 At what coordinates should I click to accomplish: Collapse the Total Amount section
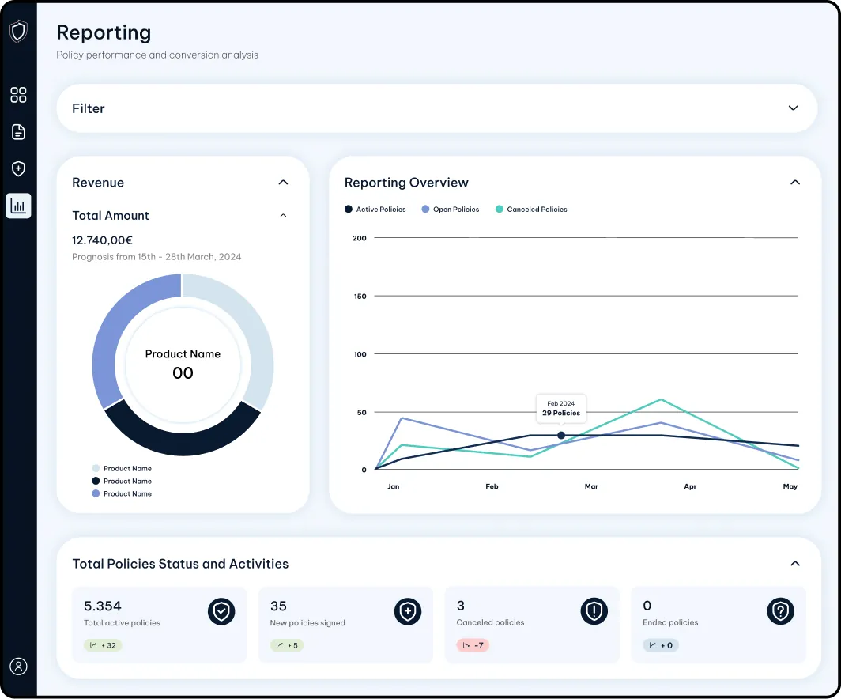(x=283, y=216)
